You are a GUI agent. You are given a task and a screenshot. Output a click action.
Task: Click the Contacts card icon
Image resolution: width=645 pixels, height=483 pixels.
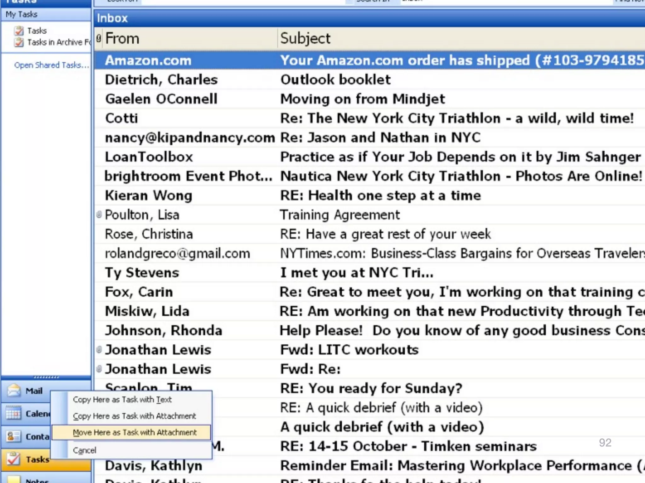point(13,436)
